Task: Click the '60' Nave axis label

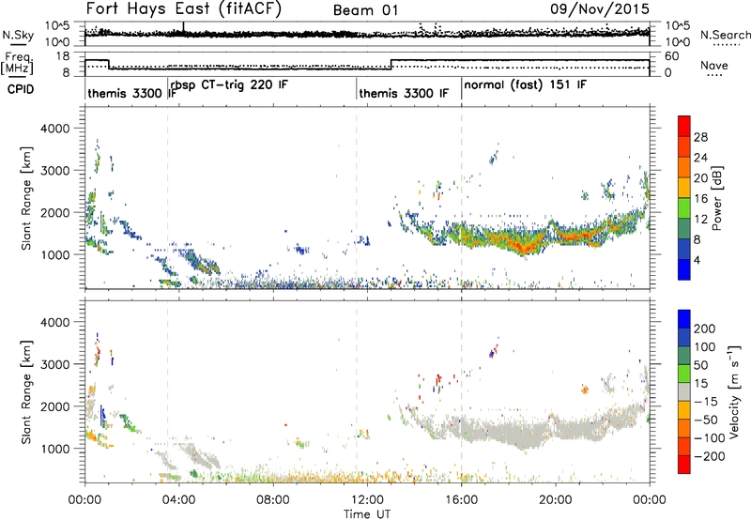Action: (x=671, y=56)
